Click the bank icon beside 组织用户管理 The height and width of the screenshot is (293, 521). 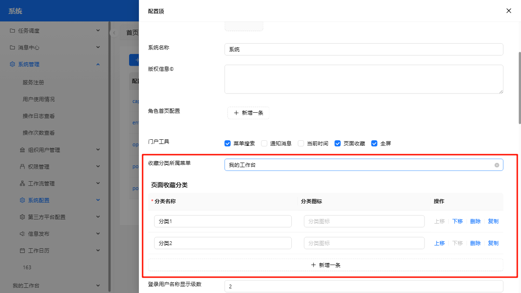point(22,150)
